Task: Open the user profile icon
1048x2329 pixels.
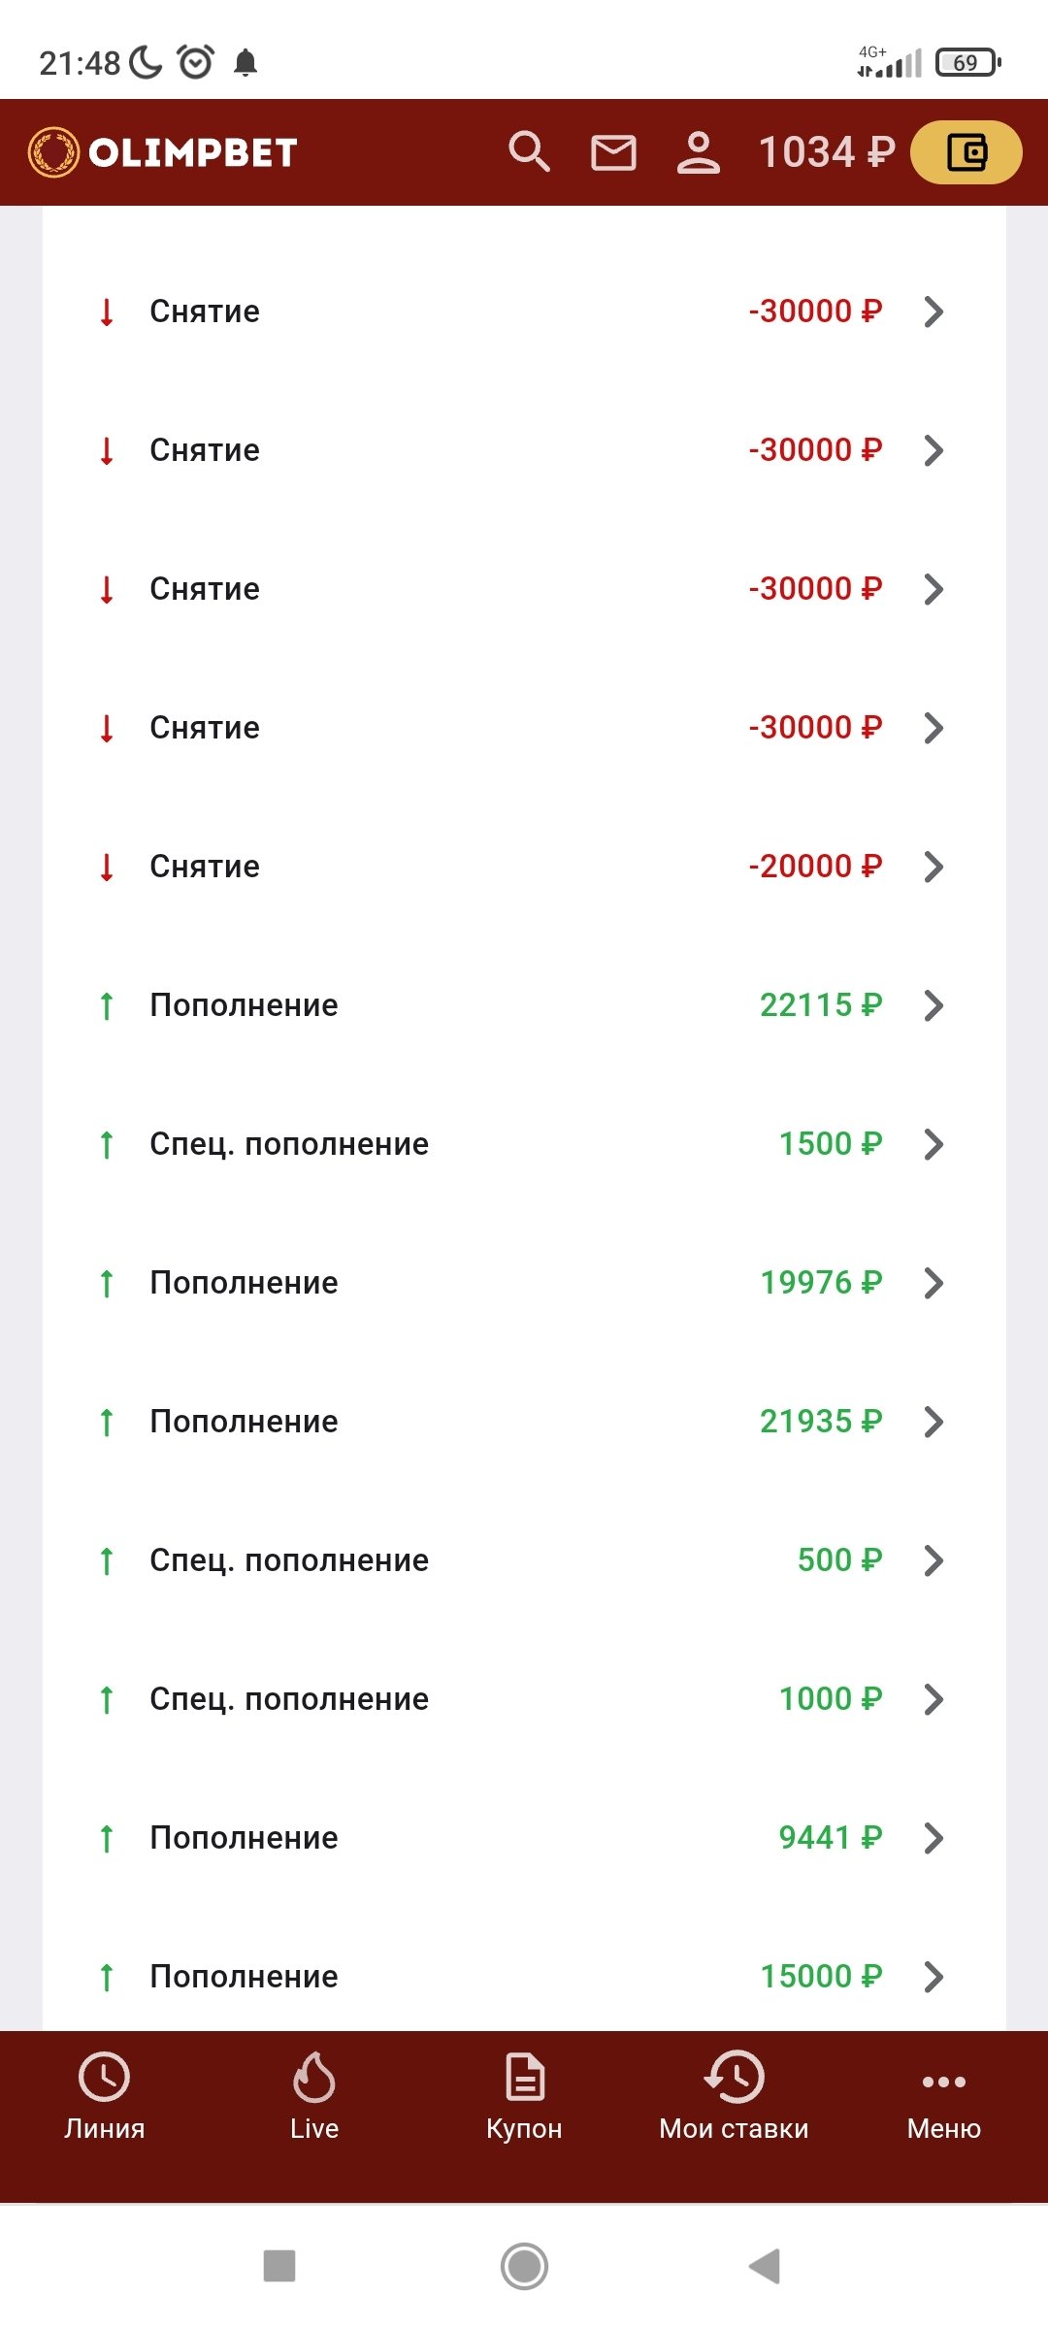Action: 698,152
